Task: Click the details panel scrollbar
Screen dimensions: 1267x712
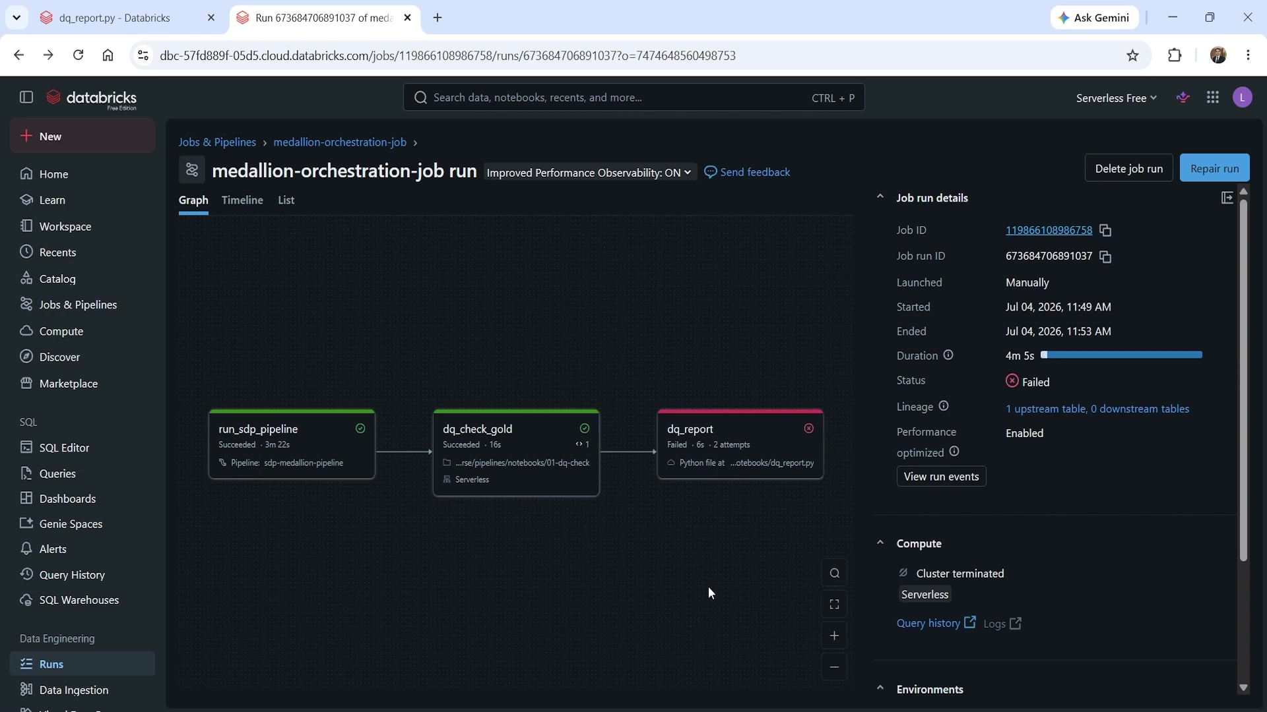Action: [1243, 379]
